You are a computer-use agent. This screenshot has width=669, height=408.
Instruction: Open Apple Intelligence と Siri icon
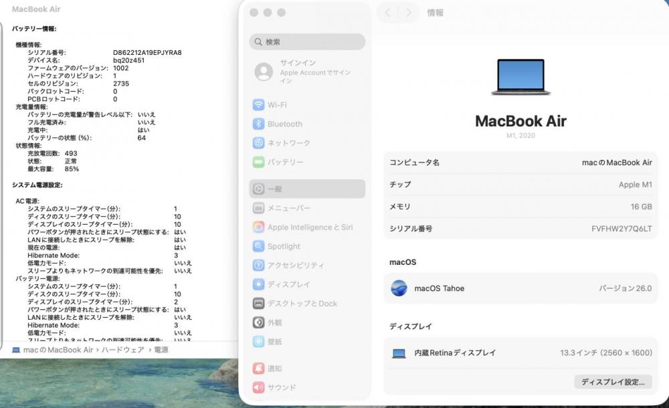click(258, 227)
